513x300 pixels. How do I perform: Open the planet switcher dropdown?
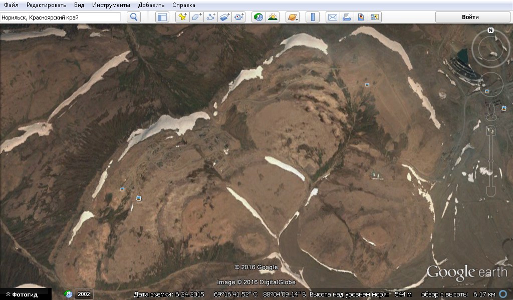pyautogui.click(x=293, y=17)
